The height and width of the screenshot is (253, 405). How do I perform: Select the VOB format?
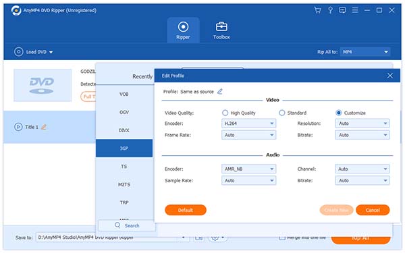point(124,94)
